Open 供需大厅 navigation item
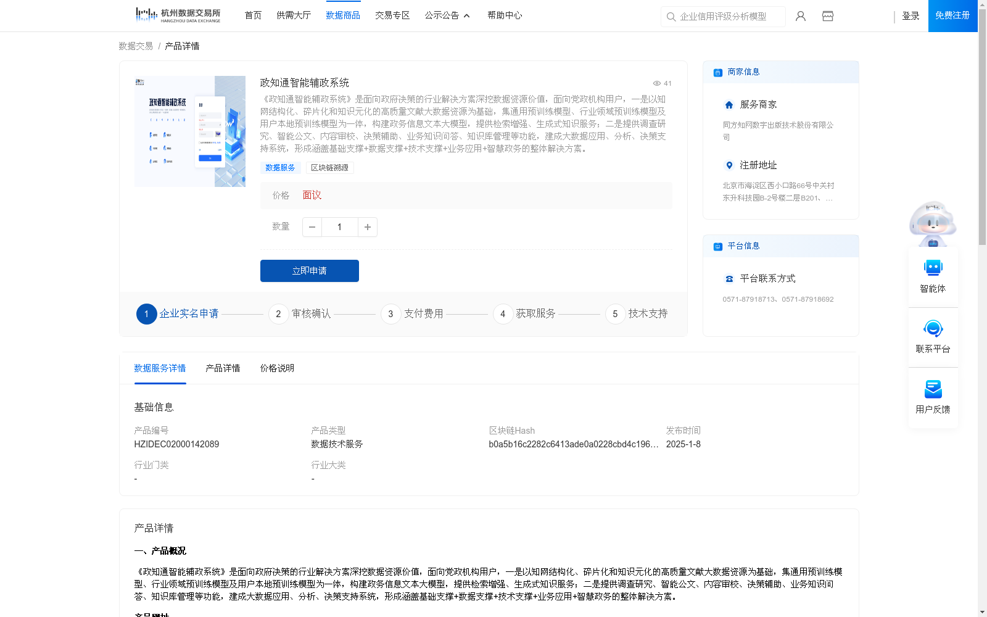Screen dimensions: 987x617 [x=294, y=15]
